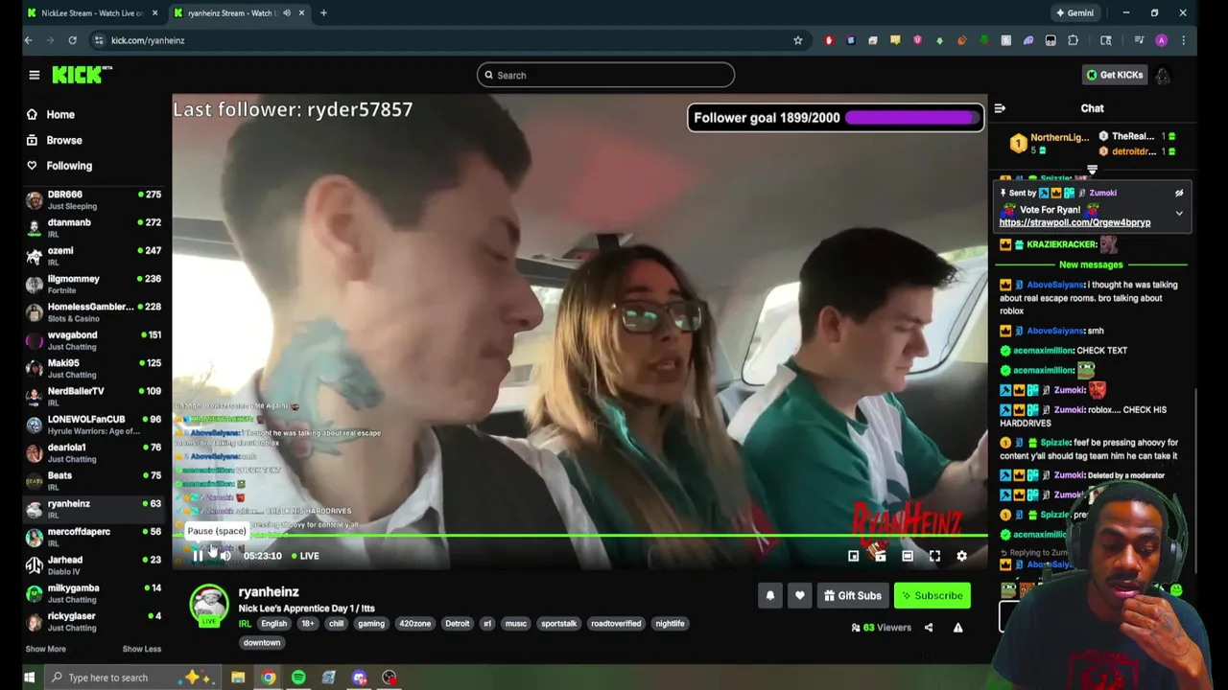Open the video player settings gear

coord(961,556)
